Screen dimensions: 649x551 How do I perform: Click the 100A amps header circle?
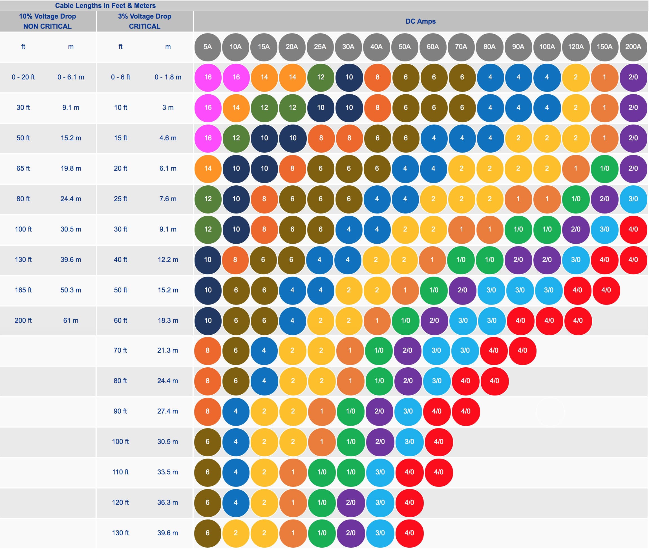click(547, 47)
